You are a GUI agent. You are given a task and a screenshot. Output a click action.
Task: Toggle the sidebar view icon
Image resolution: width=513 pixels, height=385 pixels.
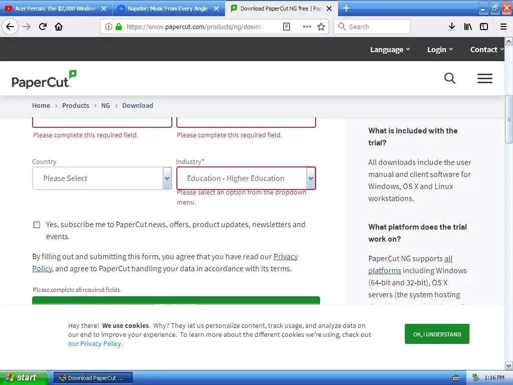(x=484, y=27)
